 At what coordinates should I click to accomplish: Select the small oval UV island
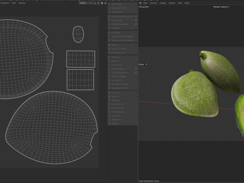point(78,34)
